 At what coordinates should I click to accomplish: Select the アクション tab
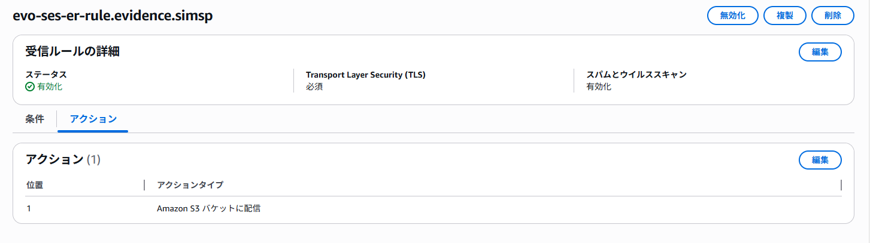click(x=93, y=119)
